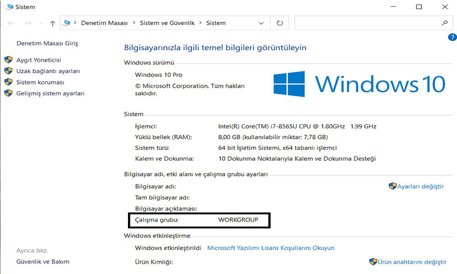Viewport: 457px width, 274px height.
Task: Open Uzak bağlantı ayarları link
Action: [x=48, y=71]
